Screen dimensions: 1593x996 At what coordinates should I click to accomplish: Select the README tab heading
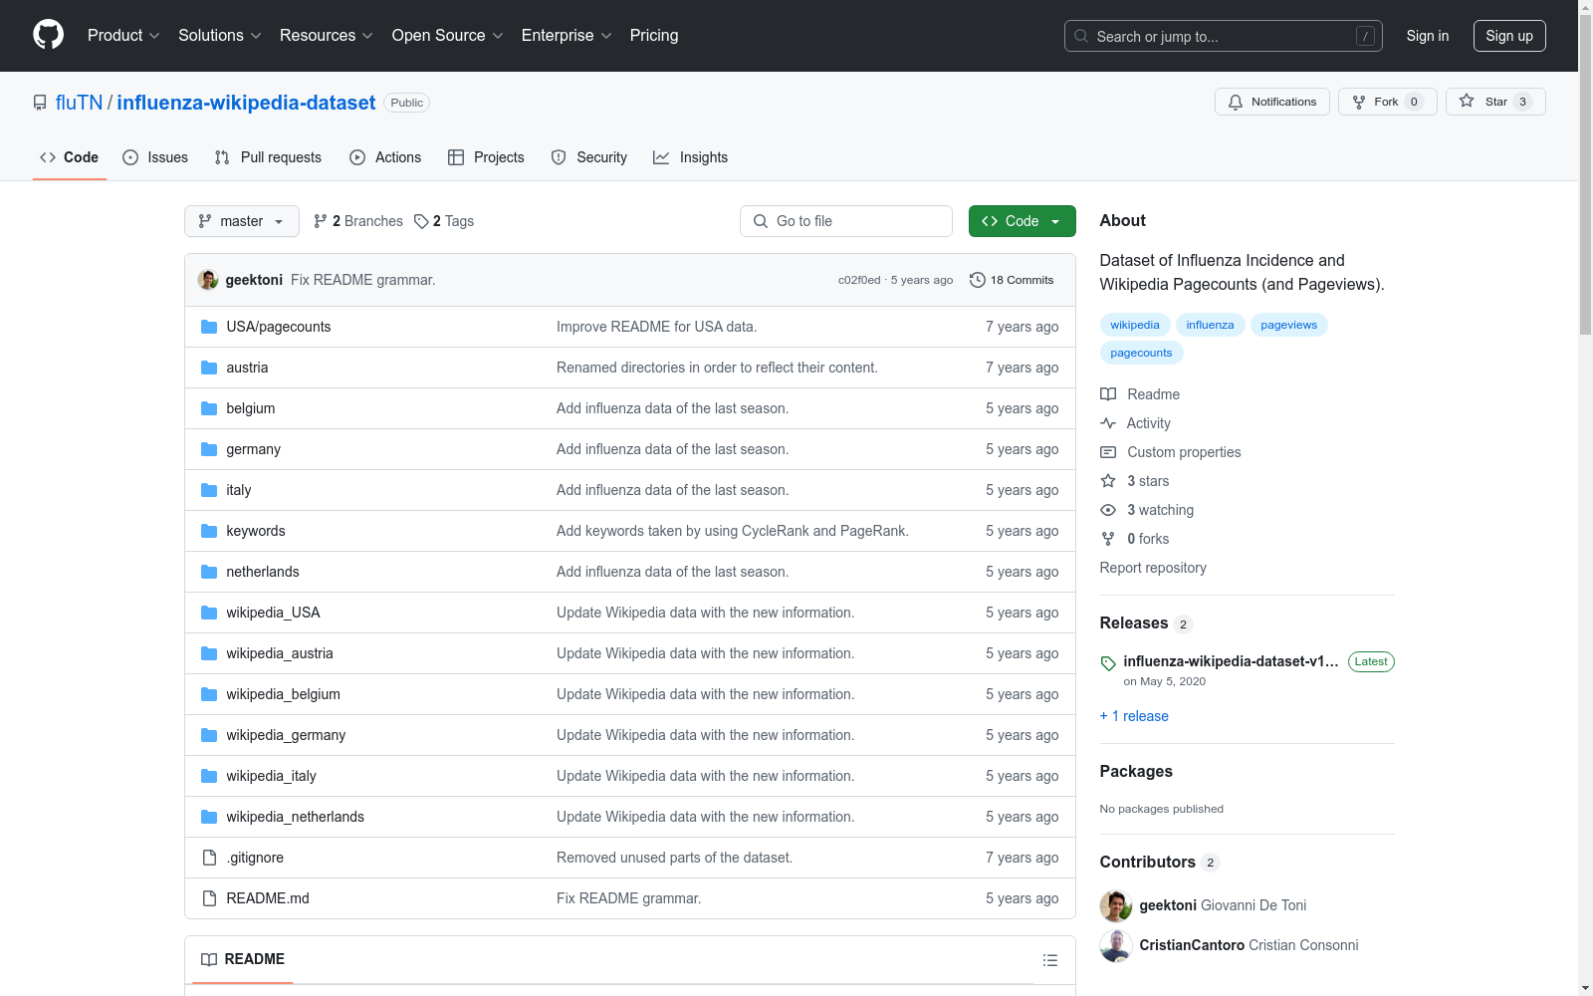click(243, 959)
